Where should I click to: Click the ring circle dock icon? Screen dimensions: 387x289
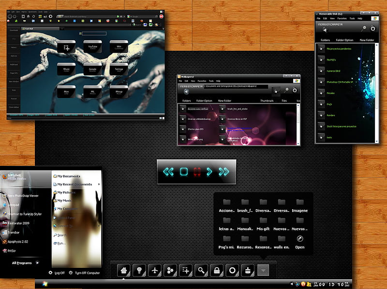tap(232, 271)
